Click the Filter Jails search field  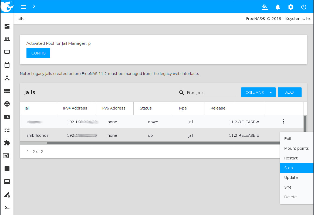tap(211, 93)
